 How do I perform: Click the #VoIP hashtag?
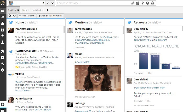pyautogui.click(x=19, y=82)
